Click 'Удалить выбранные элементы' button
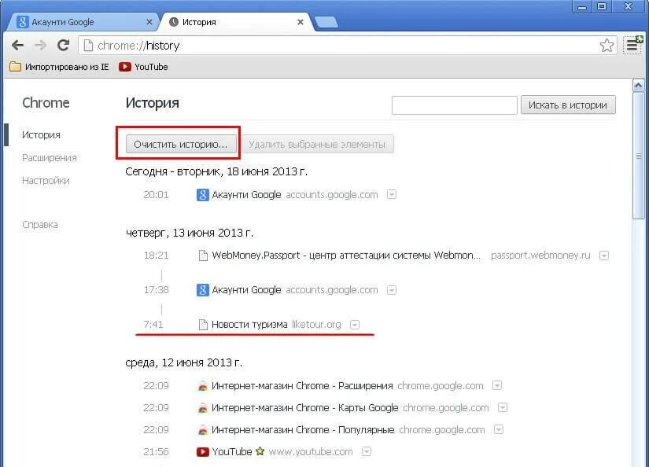The image size is (649, 467). [x=317, y=144]
